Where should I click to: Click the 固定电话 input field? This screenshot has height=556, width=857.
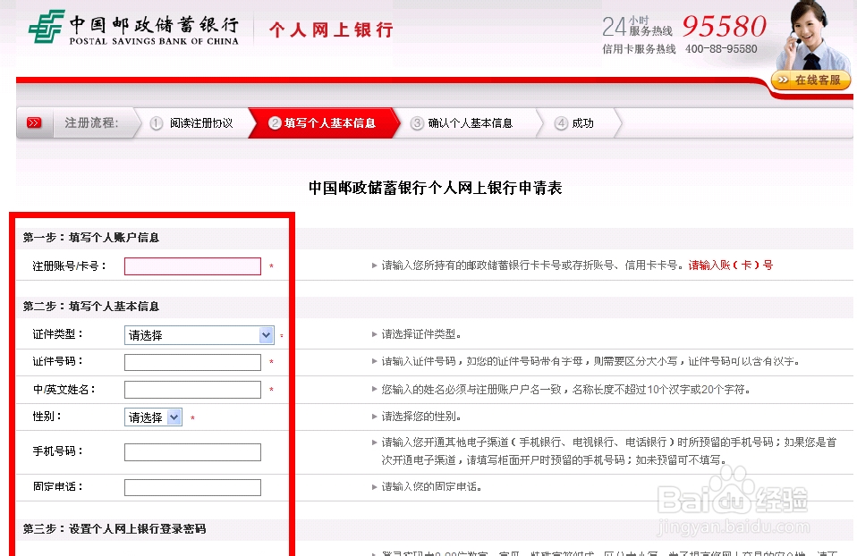click(x=192, y=487)
